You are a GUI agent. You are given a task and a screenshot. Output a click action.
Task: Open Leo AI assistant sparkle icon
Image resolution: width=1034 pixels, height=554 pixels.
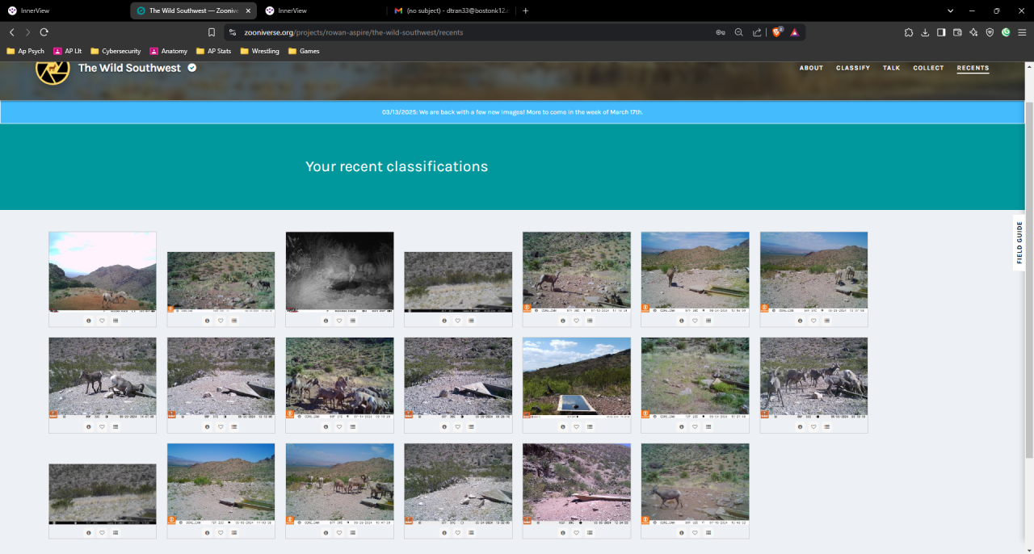click(973, 32)
